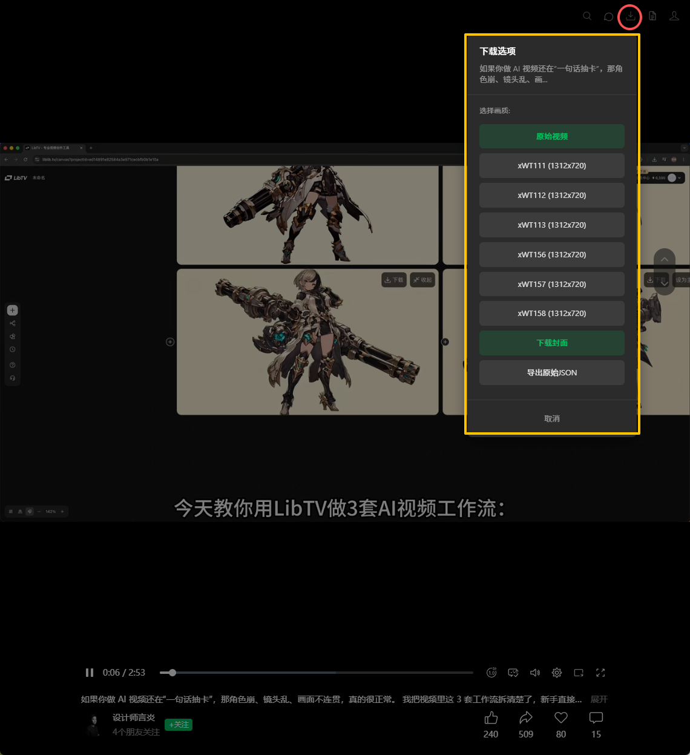The image size is (690, 755).
Task: Open the chat bubble icon in the top bar
Action: point(609,16)
